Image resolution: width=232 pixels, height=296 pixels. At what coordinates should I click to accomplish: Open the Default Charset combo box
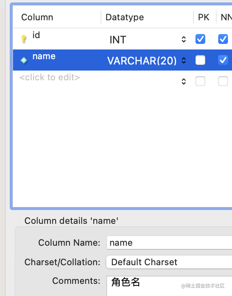tap(169, 262)
